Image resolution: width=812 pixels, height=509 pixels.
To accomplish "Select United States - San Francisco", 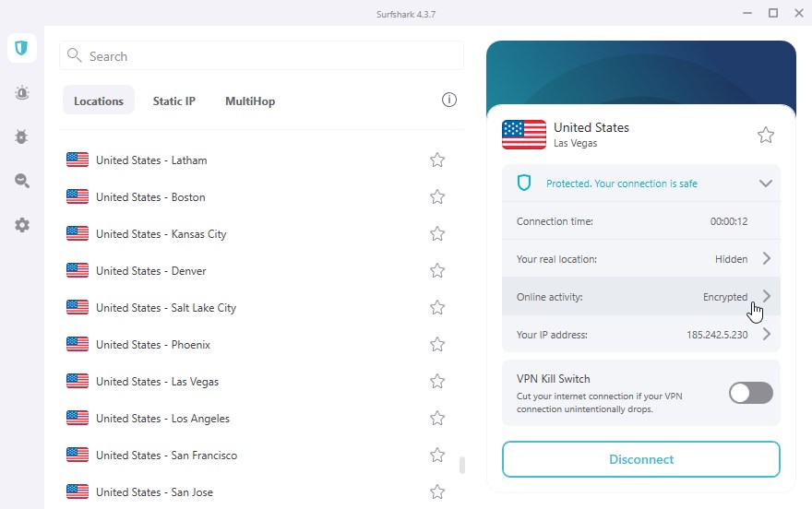I will 261,456.
